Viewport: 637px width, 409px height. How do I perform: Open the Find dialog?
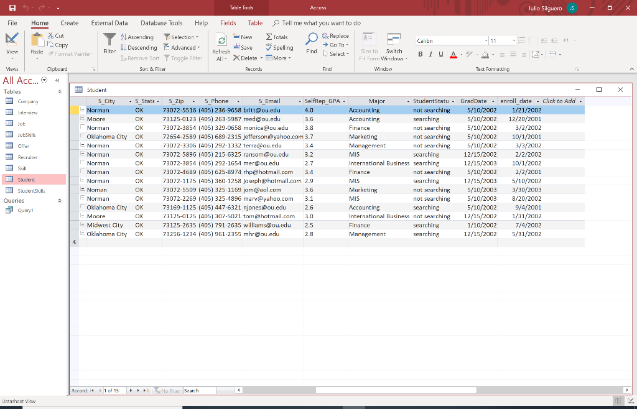[311, 44]
